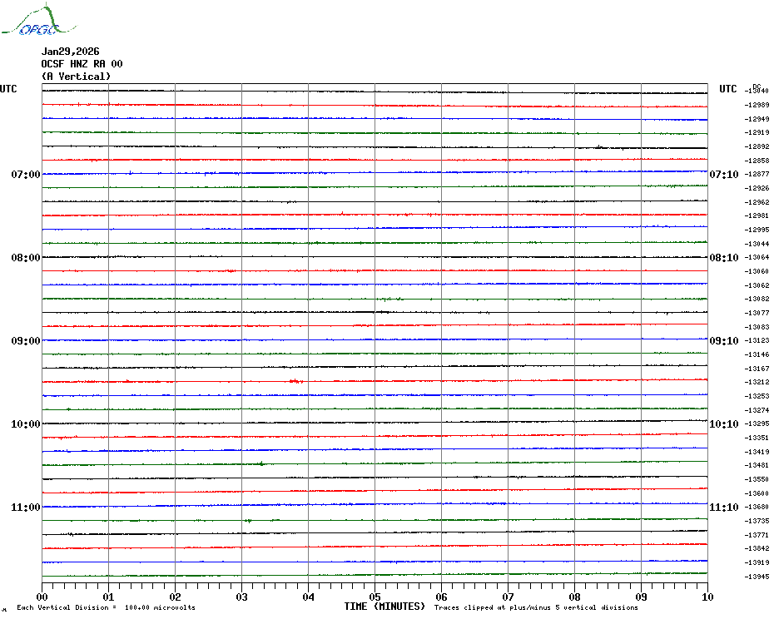Click the DC offset value -13253
The width and height of the screenshot is (774, 619).
757,396
